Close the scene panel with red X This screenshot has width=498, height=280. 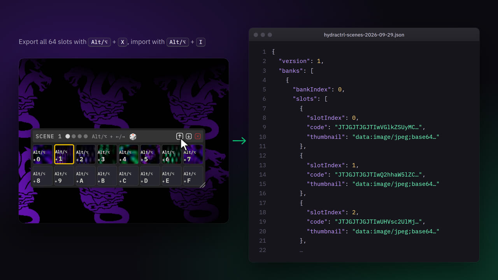[198, 136]
